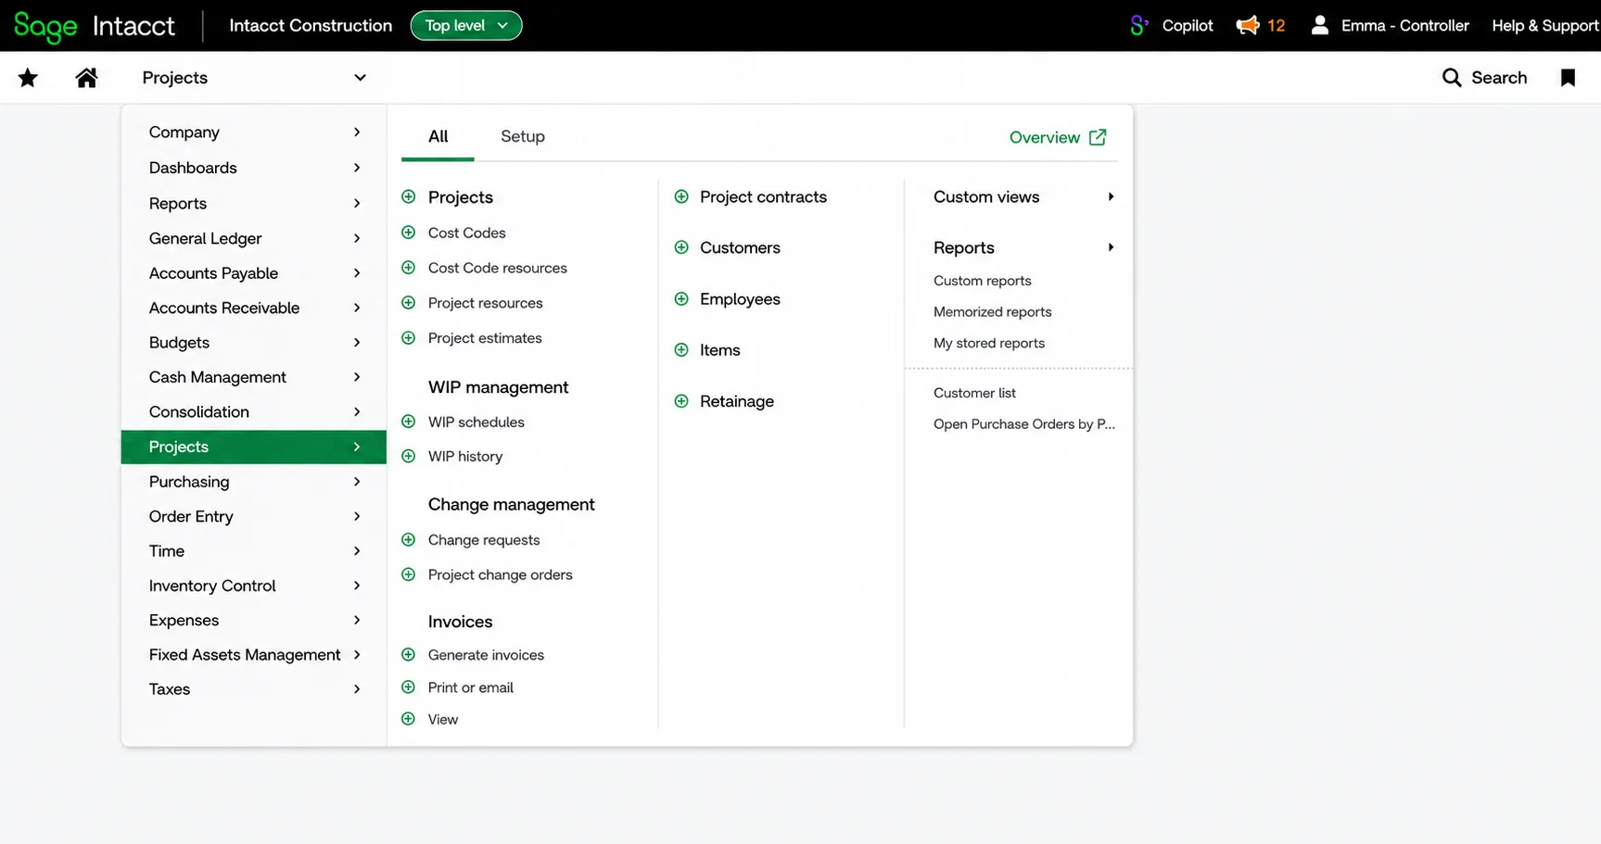
Task: Open the Overview external link icon
Action: pos(1098,137)
